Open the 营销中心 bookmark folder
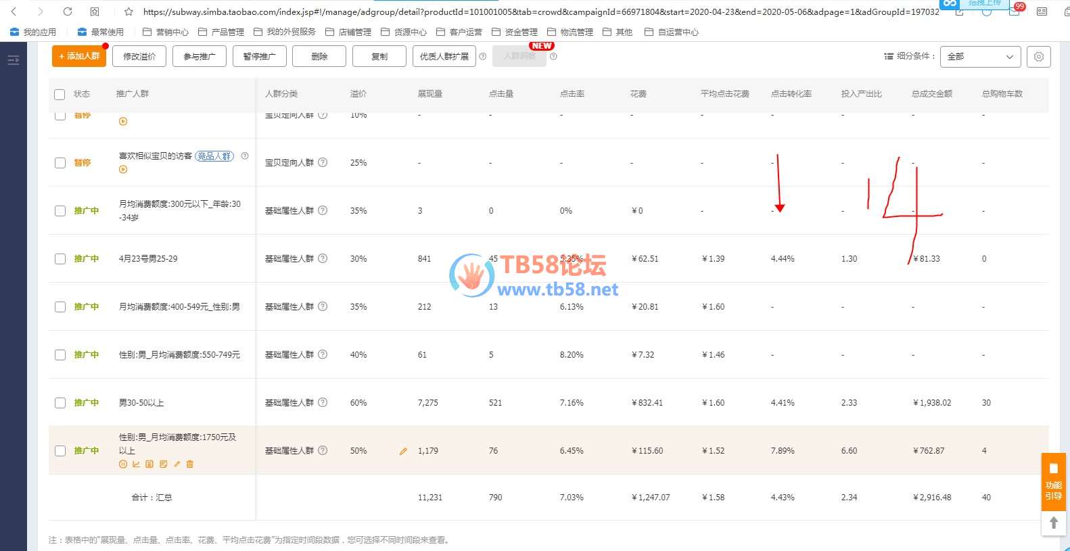 click(x=166, y=32)
